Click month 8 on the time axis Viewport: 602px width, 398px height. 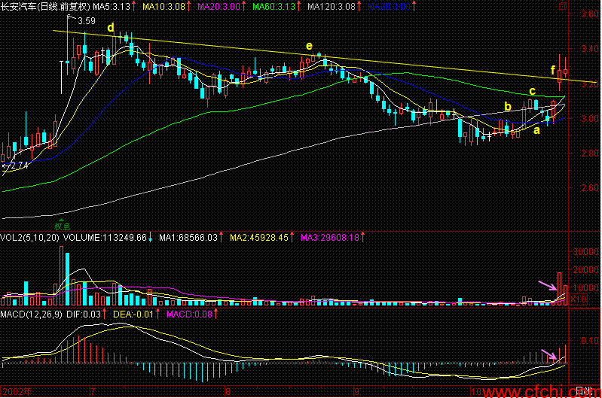[228, 392]
